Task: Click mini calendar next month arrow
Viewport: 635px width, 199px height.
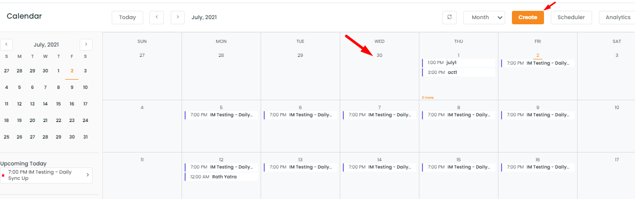Action: pyautogui.click(x=86, y=44)
